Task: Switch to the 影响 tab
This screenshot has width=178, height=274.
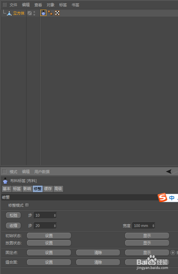Action: pos(27,189)
